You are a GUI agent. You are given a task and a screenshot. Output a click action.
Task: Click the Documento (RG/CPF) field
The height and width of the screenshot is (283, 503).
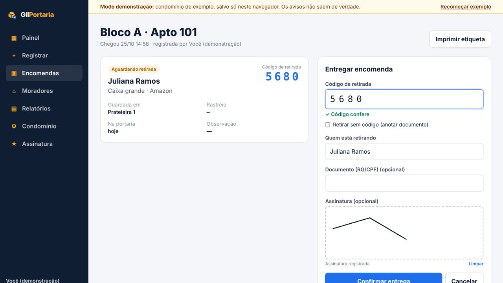pos(404,183)
